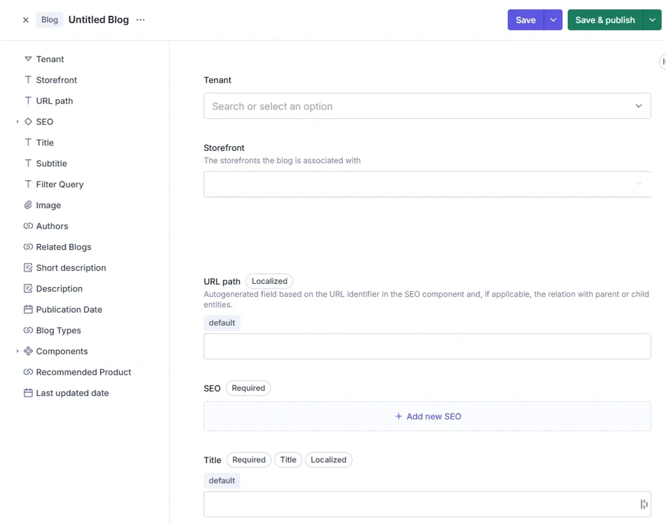This screenshot has height=523, width=666.
Task: Go to Related Blogs in sidebar
Action: tap(64, 247)
